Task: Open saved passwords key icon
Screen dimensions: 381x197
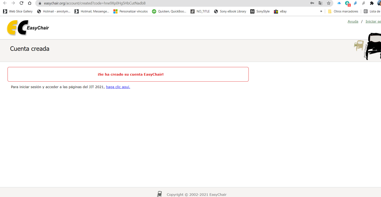Action: coord(312,3)
